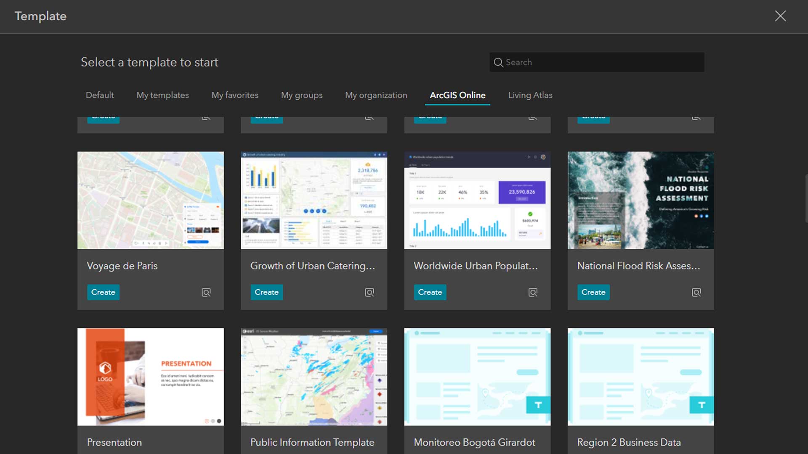Select Public Information Template thumbnail
Screen dimensions: 808x454
click(x=314, y=377)
